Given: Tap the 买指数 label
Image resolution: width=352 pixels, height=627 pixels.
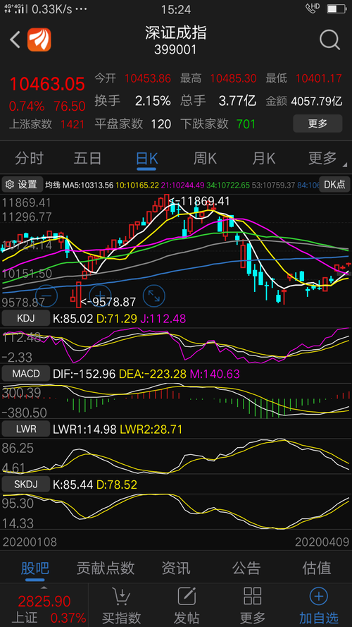Looking at the screenshot, I should 121,617.
